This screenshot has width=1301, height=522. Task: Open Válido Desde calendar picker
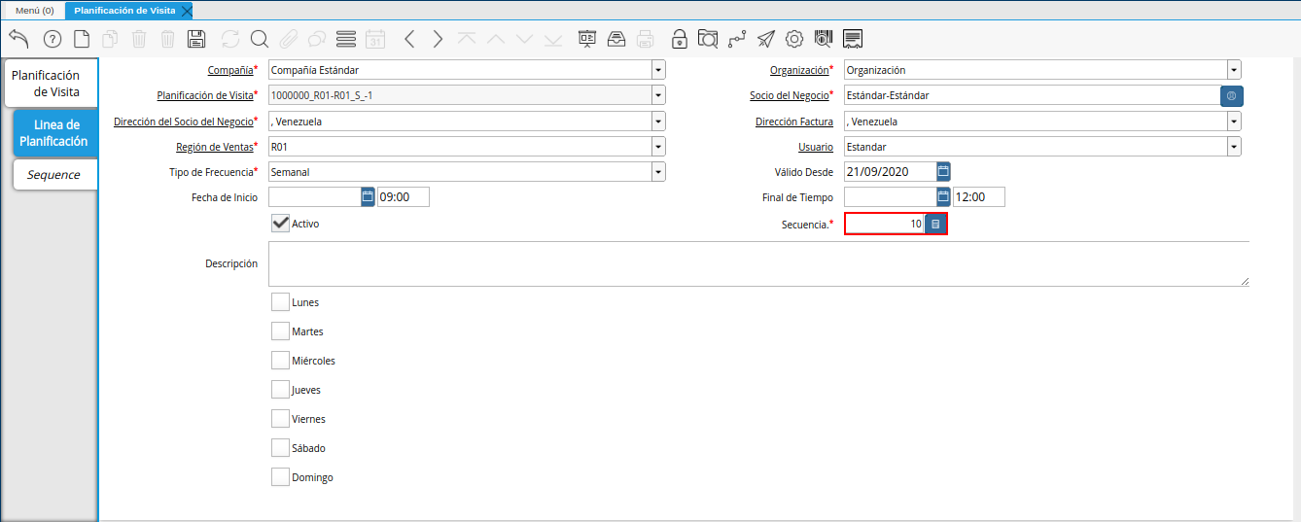(x=943, y=172)
